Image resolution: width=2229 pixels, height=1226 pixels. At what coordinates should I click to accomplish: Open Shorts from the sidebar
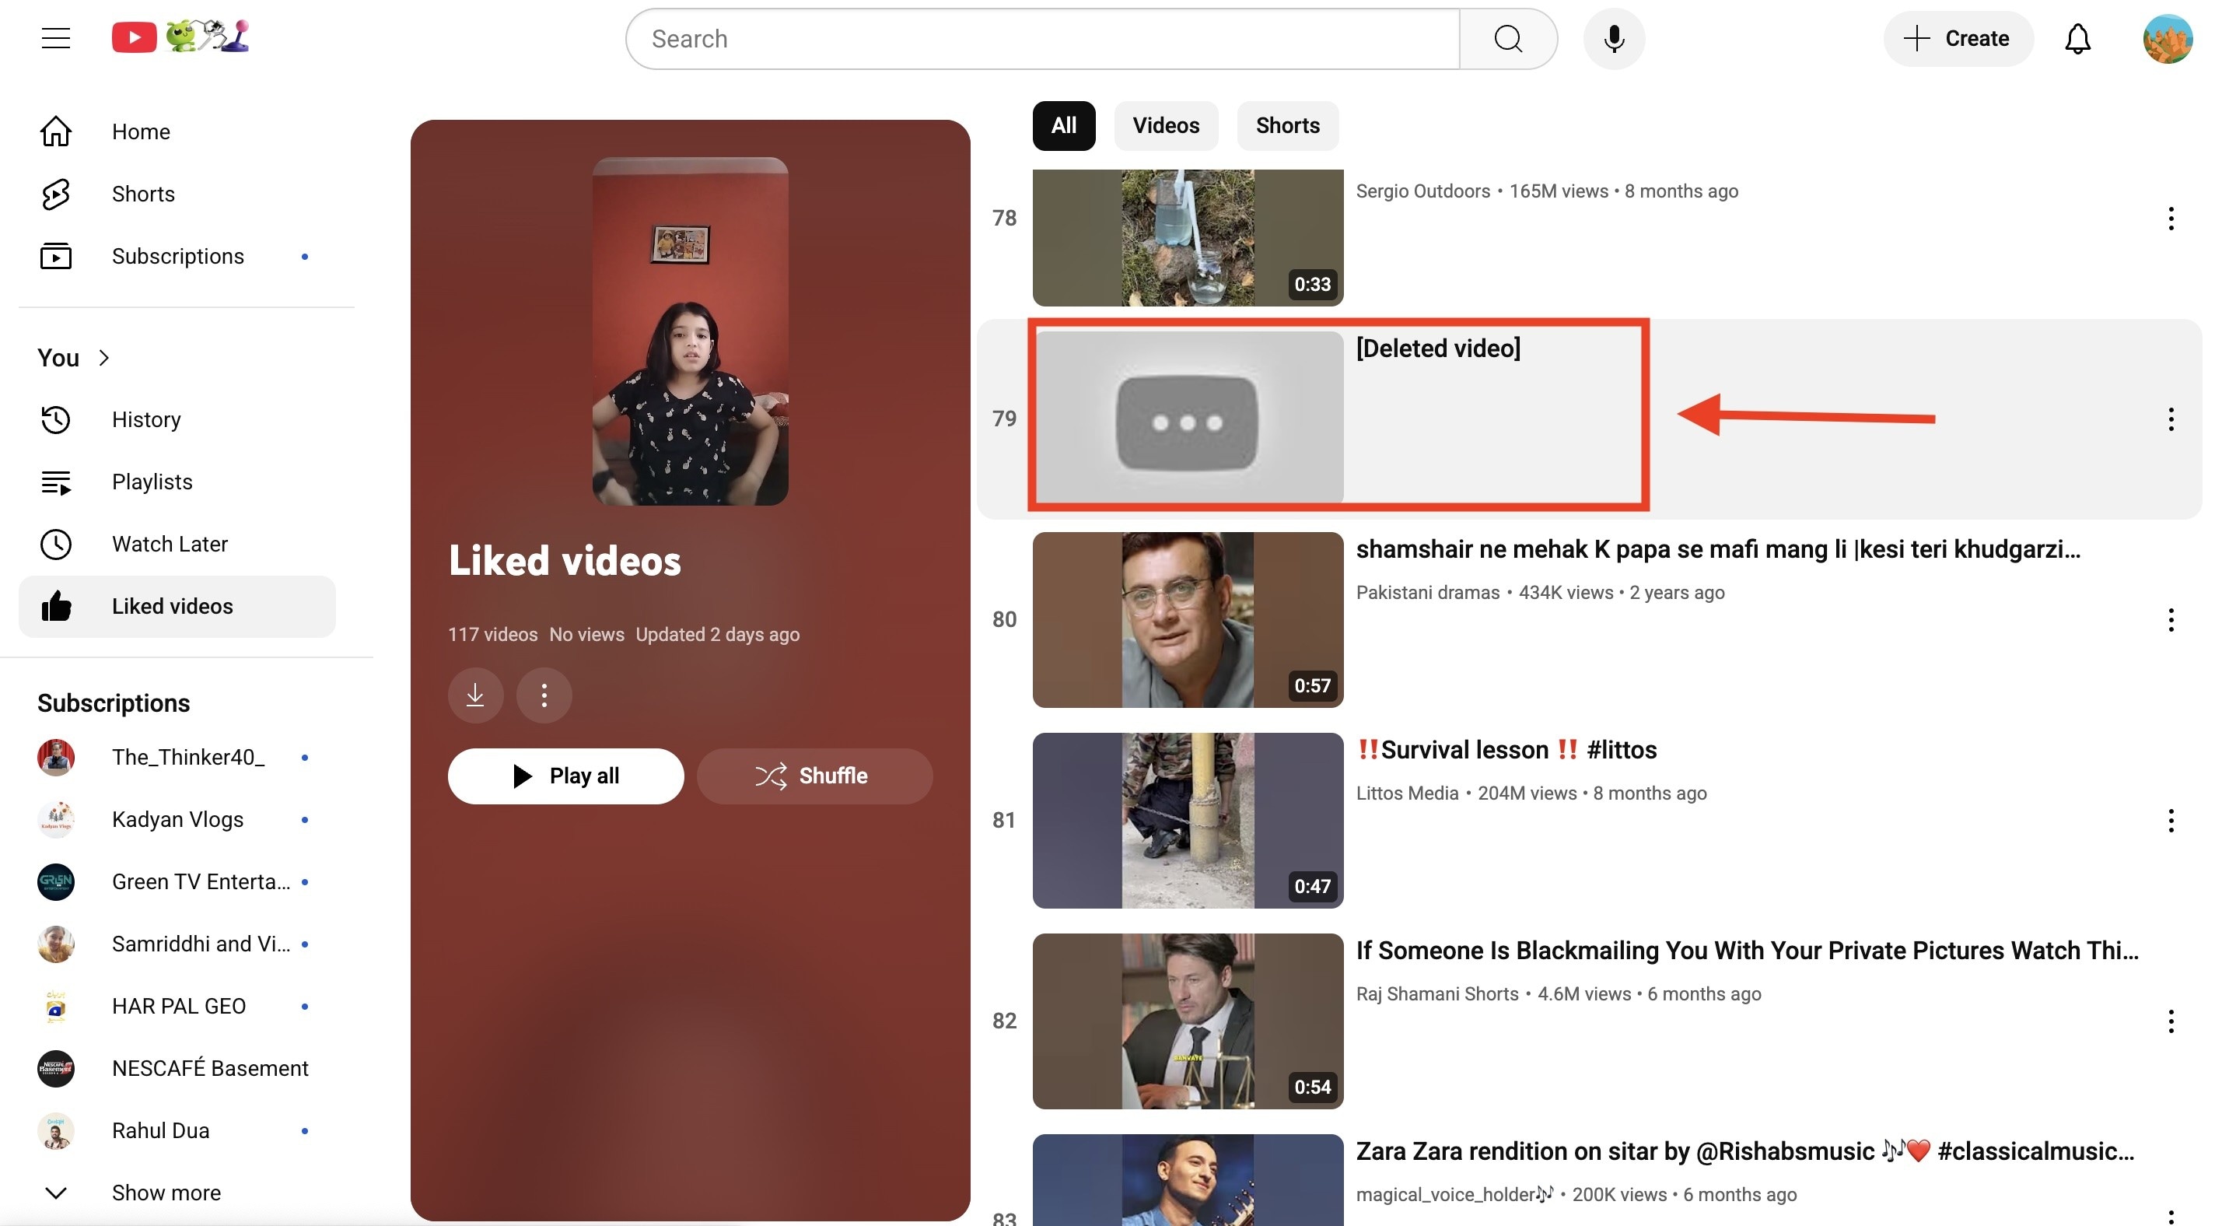(x=177, y=194)
